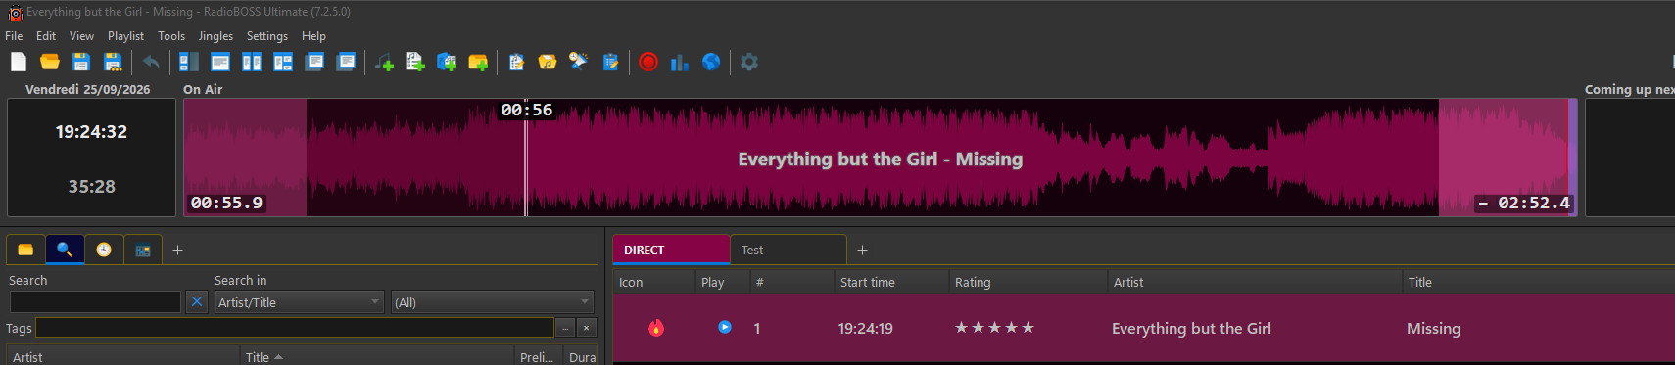The width and height of the screenshot is (1675, 365).
Task: Open statistics bar chart icon
Action: coord(680,62)
